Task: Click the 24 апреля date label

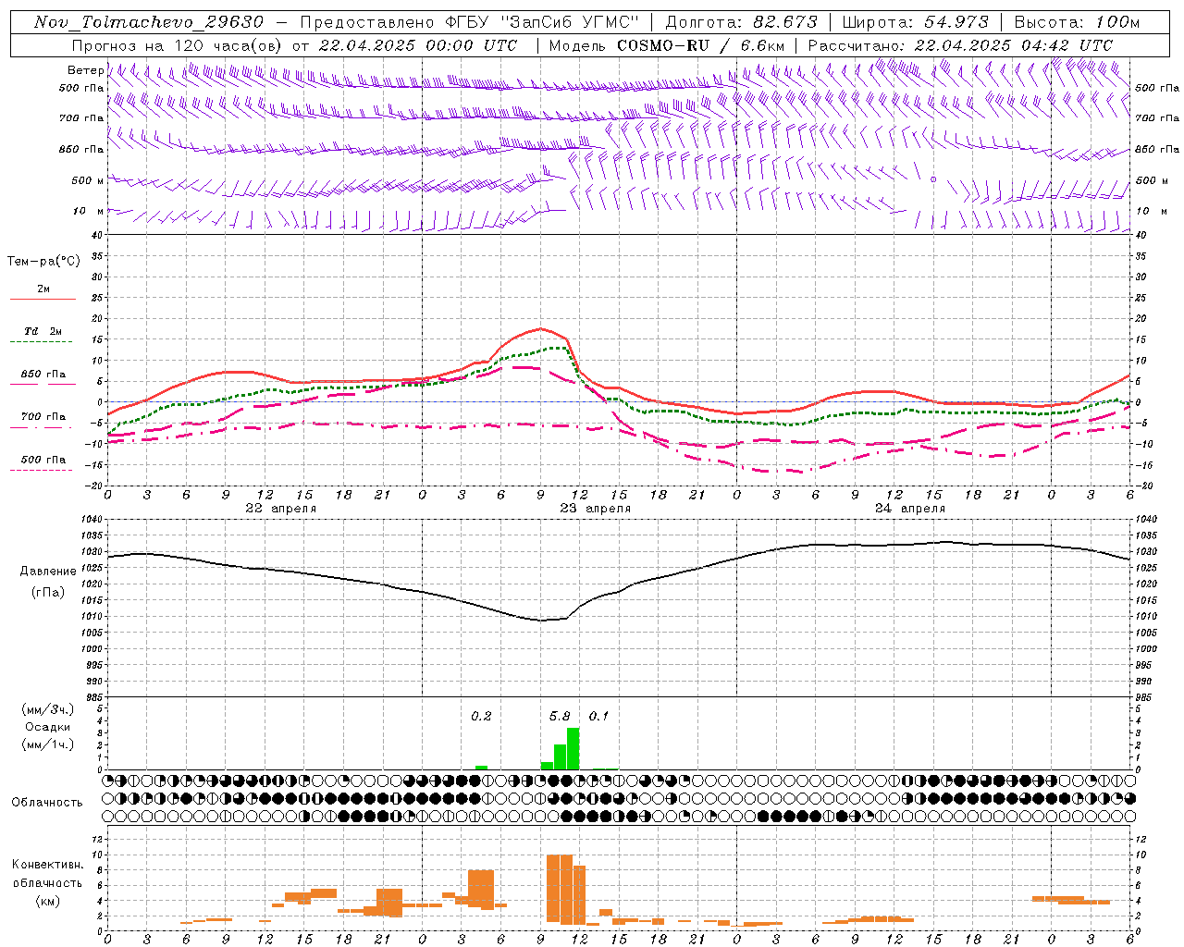Action: pyautogui.click(x=910, y=509)
